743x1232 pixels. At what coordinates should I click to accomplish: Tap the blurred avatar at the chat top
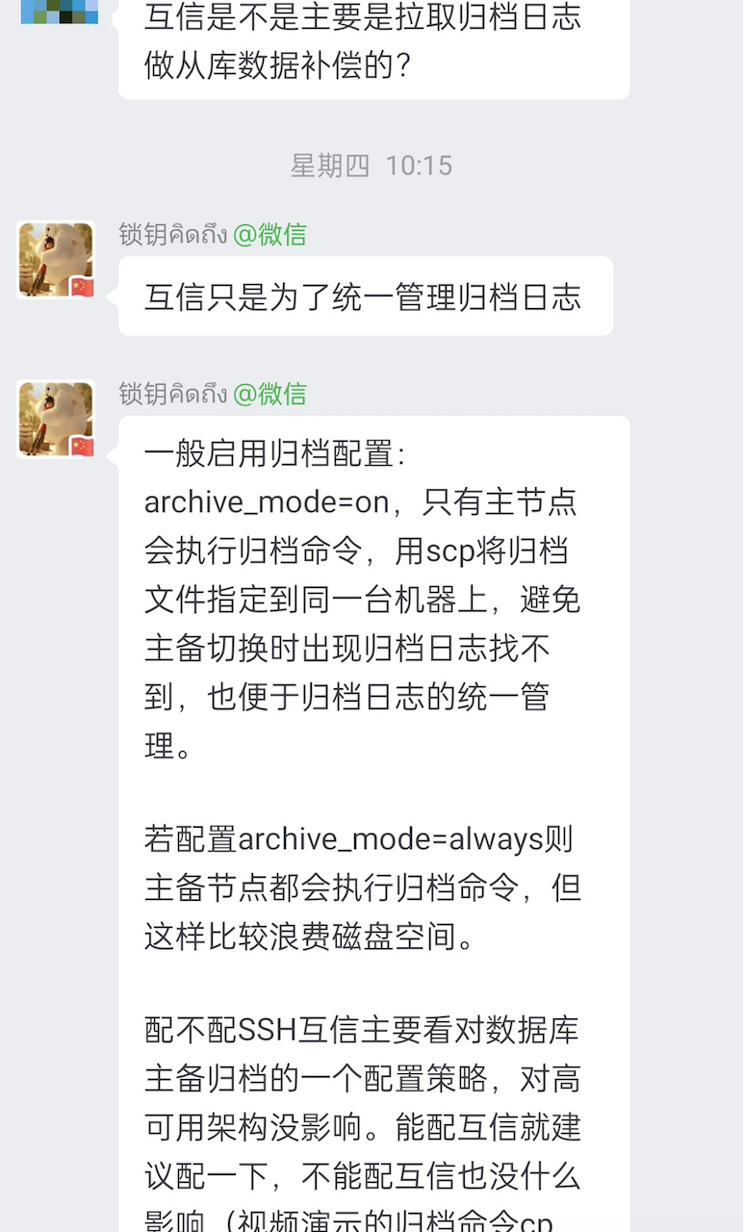tap(59, 11)
